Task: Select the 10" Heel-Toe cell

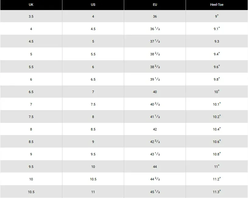Action: point(217,92)
